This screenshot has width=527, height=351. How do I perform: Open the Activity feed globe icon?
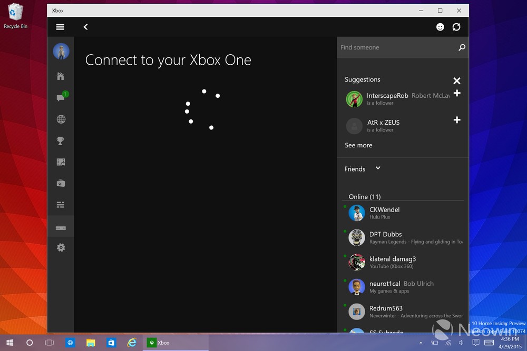click(x=61, y=119)
